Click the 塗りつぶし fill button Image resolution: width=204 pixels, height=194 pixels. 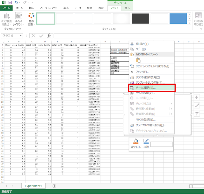tap(136, 143)
